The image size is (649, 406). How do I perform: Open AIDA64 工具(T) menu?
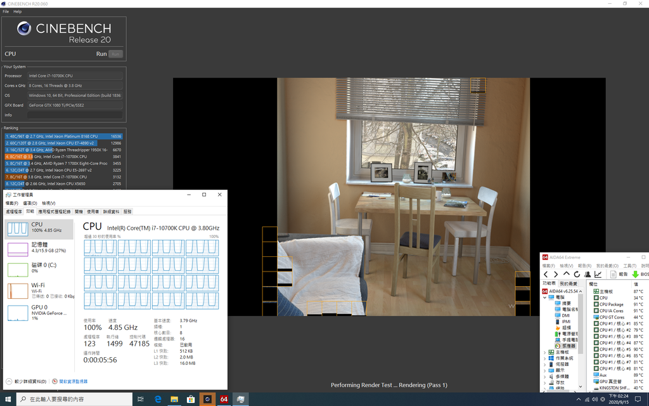(x=630, y=266)
